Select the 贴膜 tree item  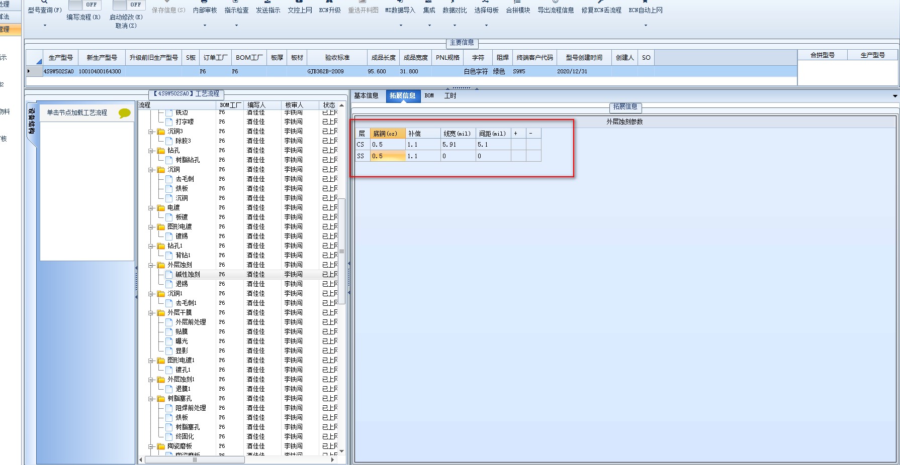182,332
